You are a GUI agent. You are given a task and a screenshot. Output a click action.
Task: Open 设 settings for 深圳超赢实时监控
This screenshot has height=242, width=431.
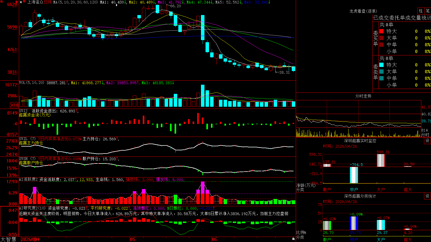pyautogui.click(x=427, y=141)
